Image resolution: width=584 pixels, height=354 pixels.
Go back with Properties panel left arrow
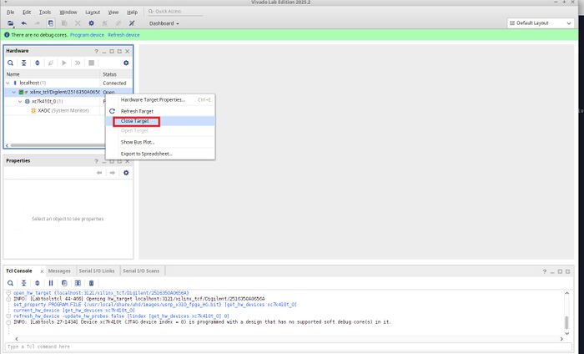(99, 173)
